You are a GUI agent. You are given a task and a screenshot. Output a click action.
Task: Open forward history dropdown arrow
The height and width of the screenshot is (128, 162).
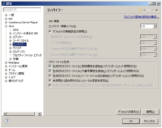tap(152, 10)
